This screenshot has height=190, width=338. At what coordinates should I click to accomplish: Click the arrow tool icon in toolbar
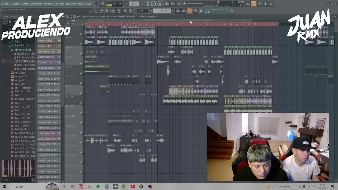pyautogui.click(x=125, y=11)
